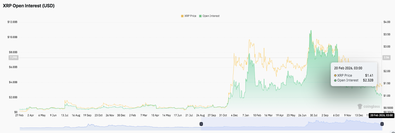The width and height of the screenshot is (395, 133).
Task: Click the $12.00B left axis label
Action: 12,22
